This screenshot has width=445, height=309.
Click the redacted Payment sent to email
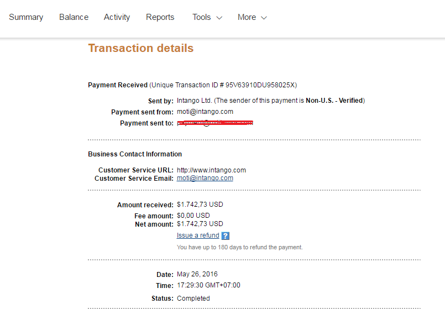(x=215, y=123)
